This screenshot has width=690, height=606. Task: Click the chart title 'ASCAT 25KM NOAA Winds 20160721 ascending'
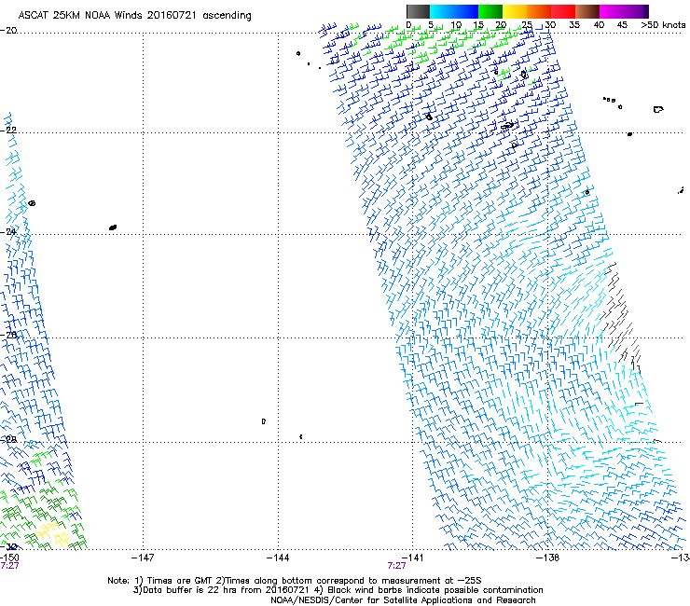click(x=134, y=16)
